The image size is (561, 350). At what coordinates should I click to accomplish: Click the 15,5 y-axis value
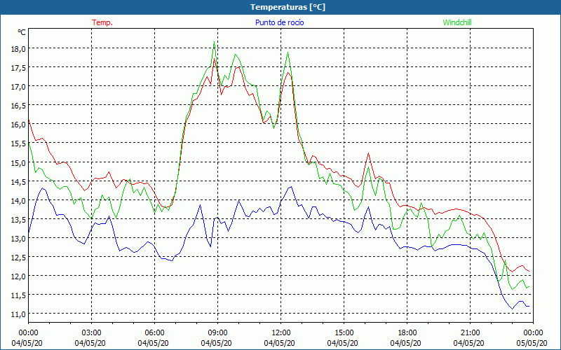pyautogui.click(x=18, y=143)
